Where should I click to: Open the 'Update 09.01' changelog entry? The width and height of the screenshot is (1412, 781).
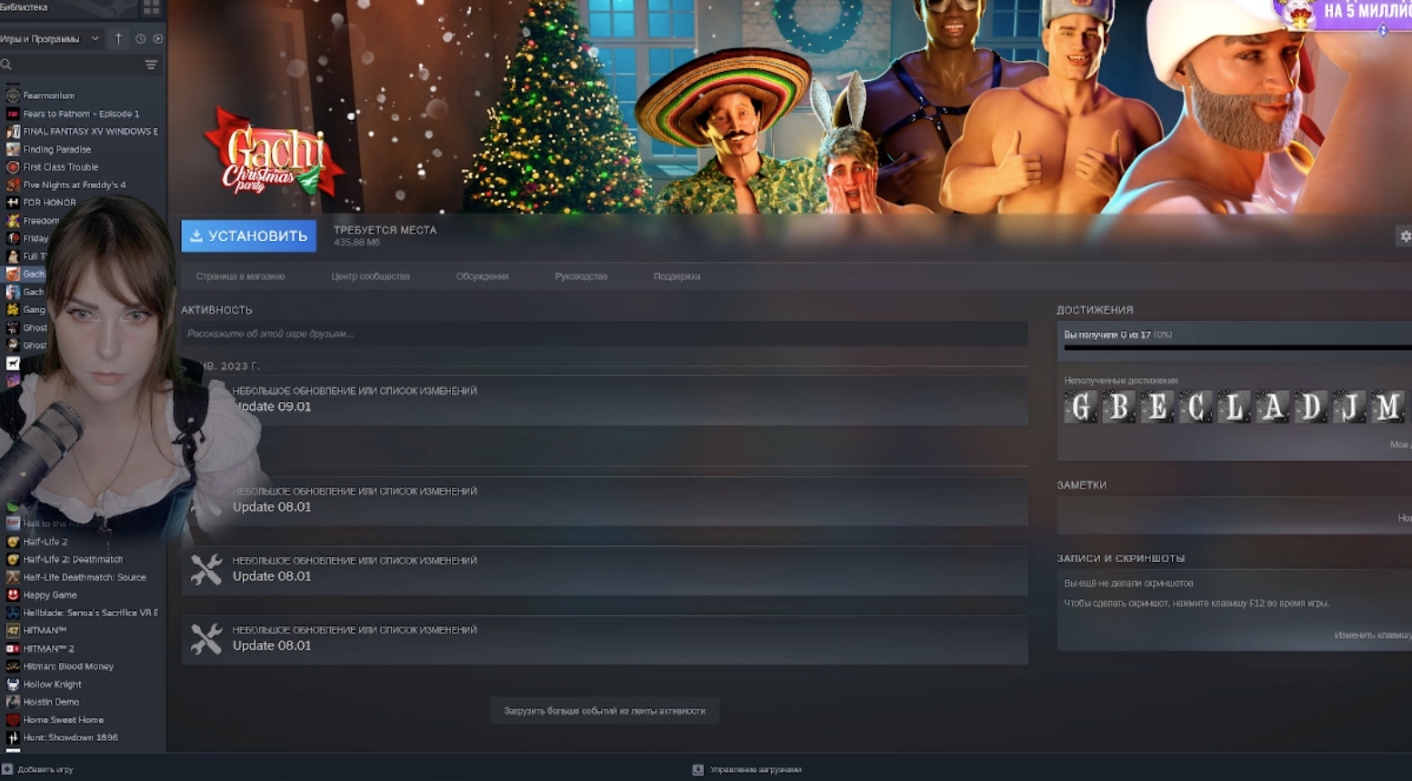[x=605, y=399]
